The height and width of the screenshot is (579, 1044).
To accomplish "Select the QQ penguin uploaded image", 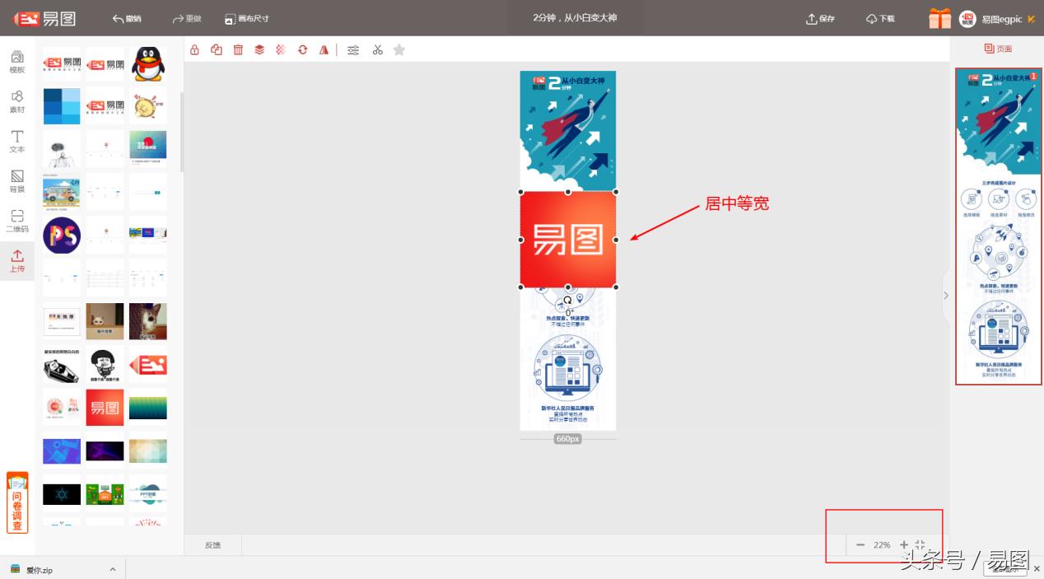I will point(148,64).
